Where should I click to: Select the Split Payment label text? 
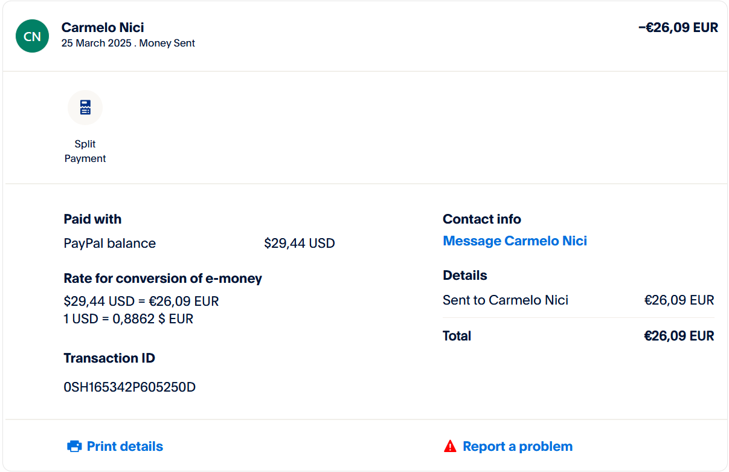(85, 151)
